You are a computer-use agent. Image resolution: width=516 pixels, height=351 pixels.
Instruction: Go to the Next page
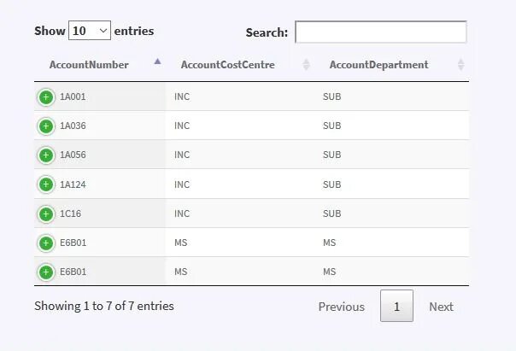pos(441,307)
